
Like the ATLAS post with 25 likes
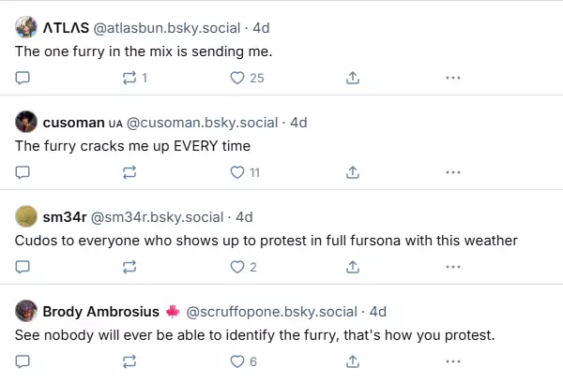point(247,78)
